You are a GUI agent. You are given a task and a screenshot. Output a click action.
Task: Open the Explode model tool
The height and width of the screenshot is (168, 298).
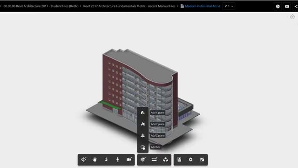pos(166,160)
